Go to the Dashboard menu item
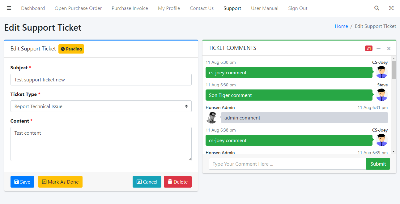The width and height of the screenshot is (400, 204). tap(33, 8)
